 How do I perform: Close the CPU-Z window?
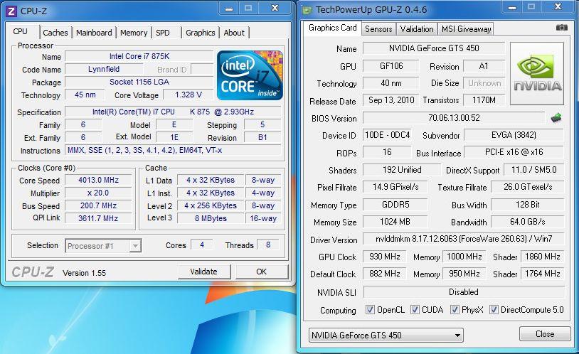275,9
